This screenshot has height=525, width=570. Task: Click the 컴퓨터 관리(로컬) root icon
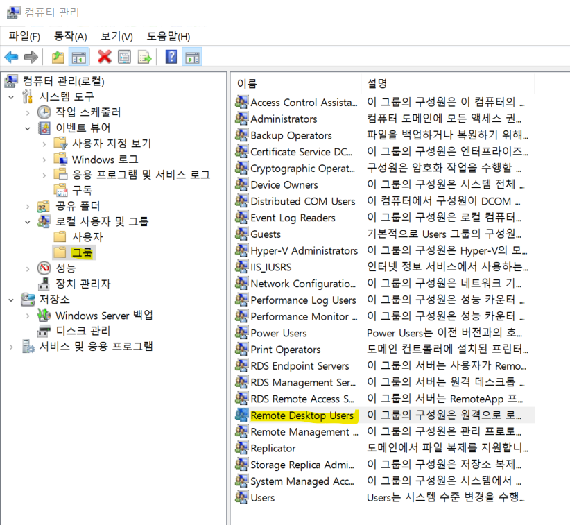coord(11,81)
